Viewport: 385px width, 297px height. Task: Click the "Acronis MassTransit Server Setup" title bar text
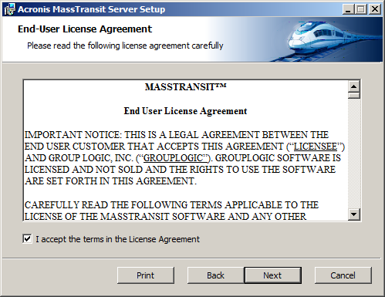[92, 9]
